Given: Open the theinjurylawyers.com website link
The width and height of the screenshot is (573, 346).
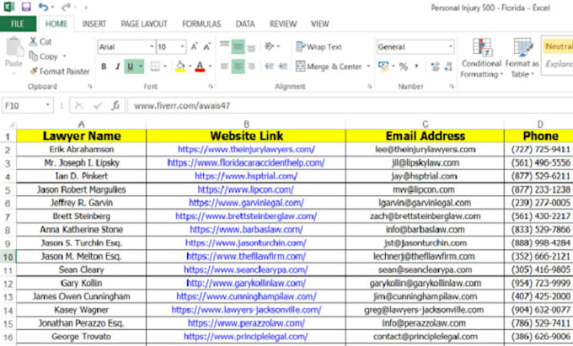Looking at the screenshot, I should [x=247, y=149].
